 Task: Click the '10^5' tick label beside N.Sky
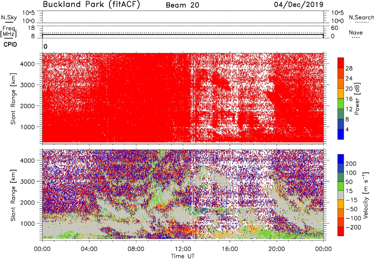click(29, 13)
